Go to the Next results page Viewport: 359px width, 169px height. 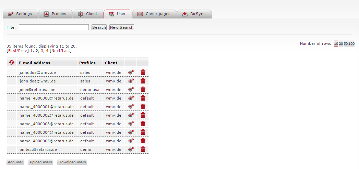[x=56, y=51]
